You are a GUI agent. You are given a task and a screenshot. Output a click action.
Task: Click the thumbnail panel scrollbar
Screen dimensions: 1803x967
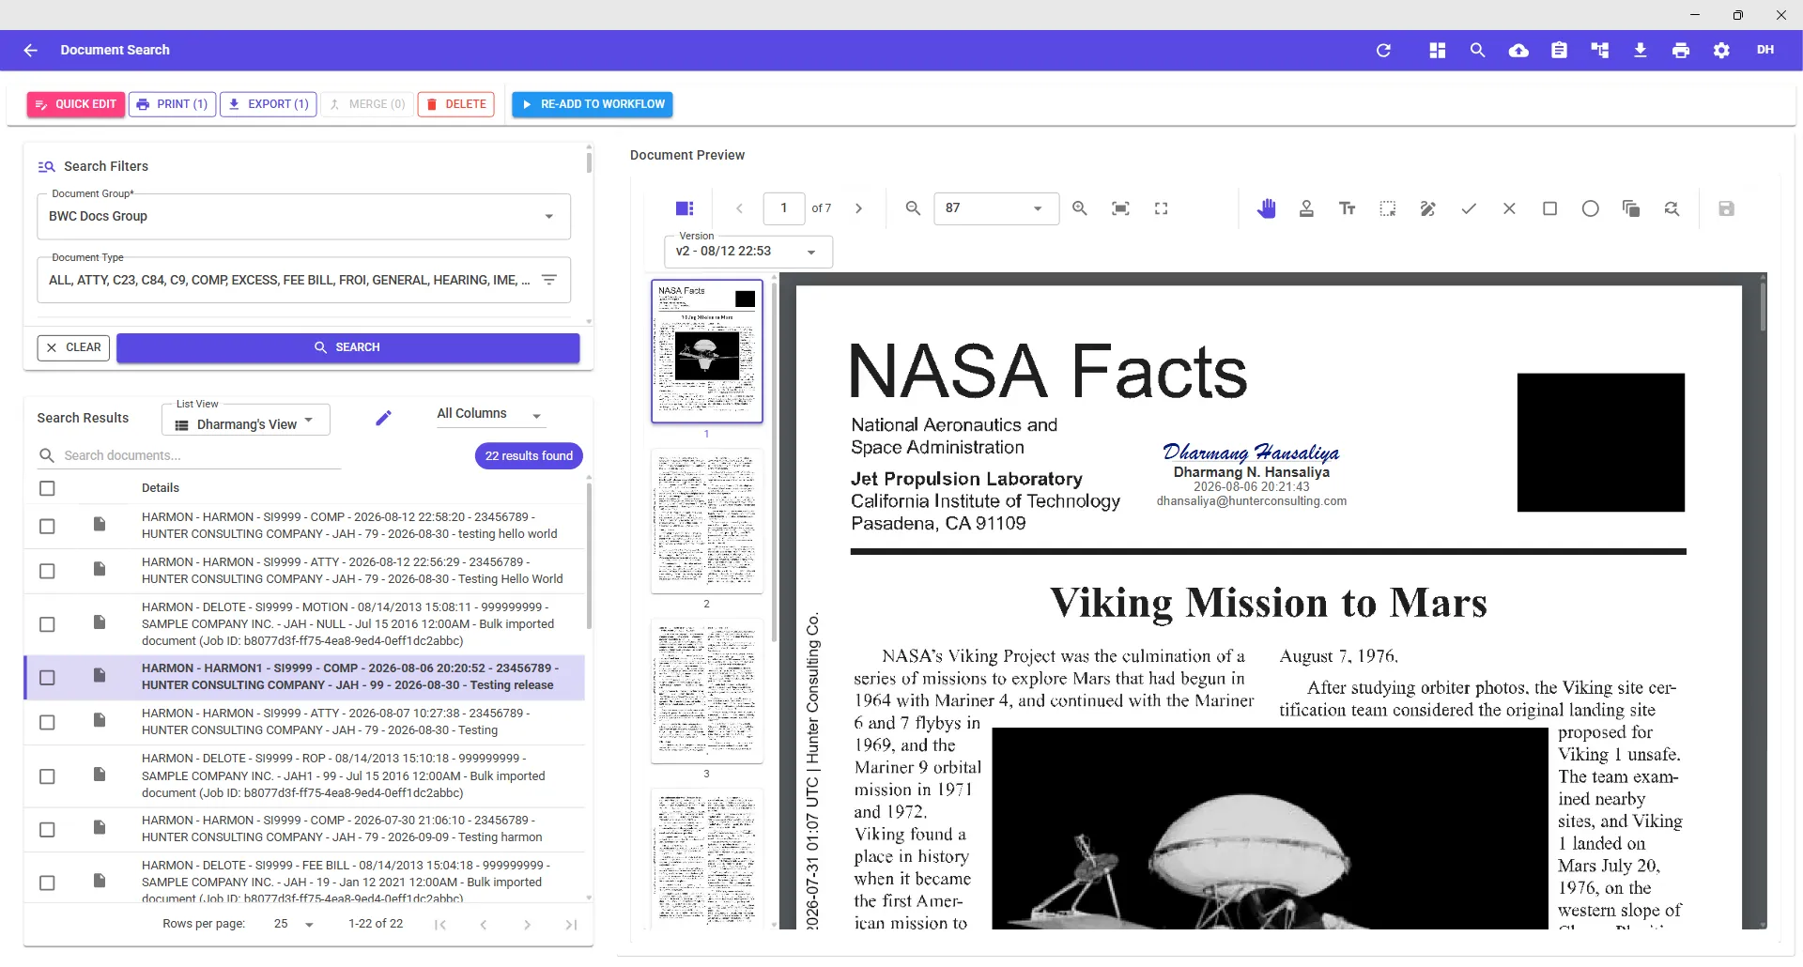pos(774,460)
